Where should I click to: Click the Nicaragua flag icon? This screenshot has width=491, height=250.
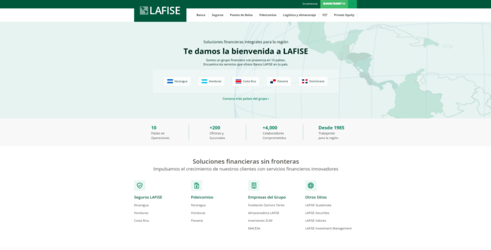click(x=170, y=81)
